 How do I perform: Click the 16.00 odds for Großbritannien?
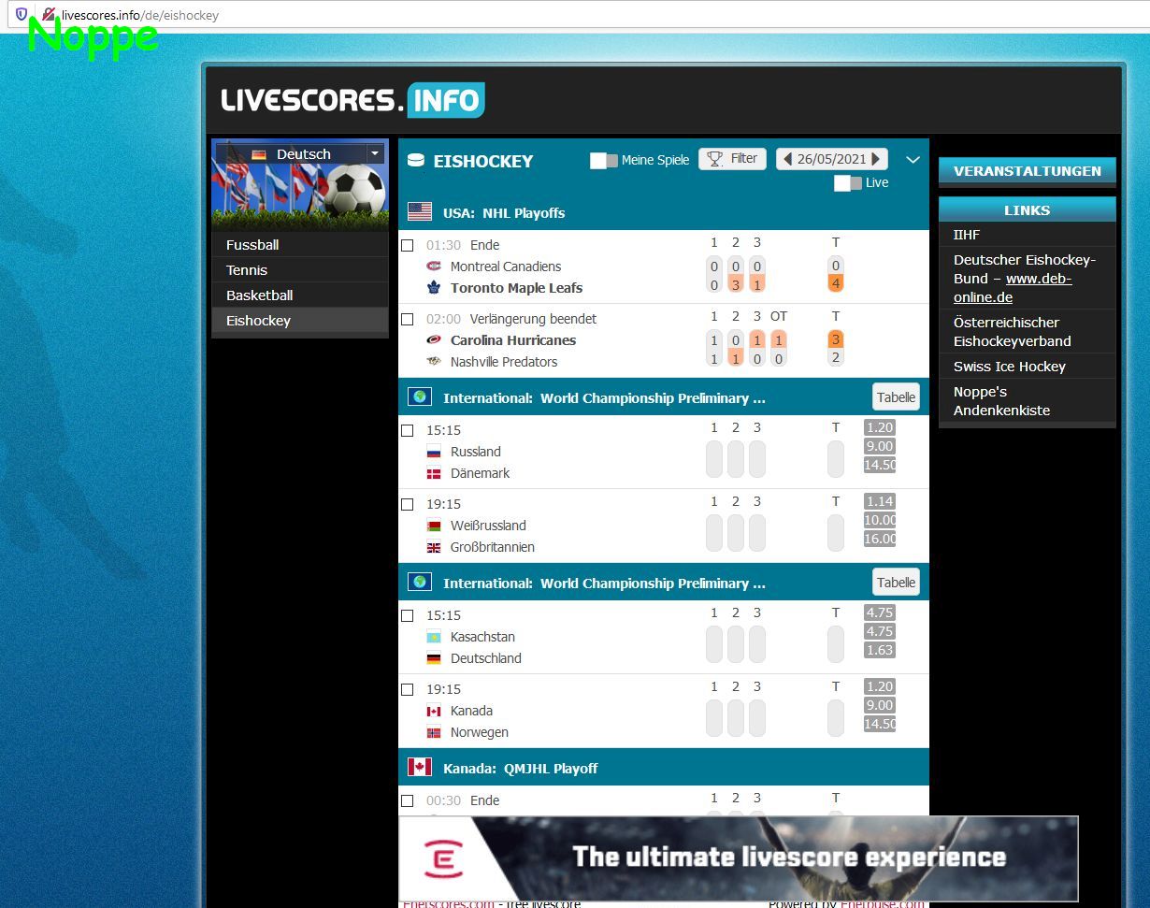881,539
